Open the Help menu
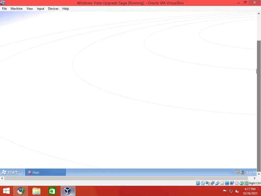The image size is (261, 196). click(66, 9)
